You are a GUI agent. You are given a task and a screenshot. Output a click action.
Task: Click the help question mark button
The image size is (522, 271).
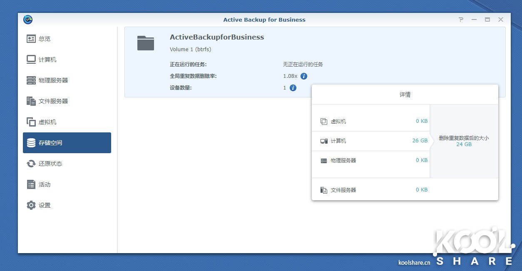click(461, 20)
